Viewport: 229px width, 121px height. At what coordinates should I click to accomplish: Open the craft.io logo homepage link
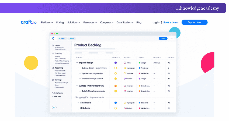click(29, 22)
